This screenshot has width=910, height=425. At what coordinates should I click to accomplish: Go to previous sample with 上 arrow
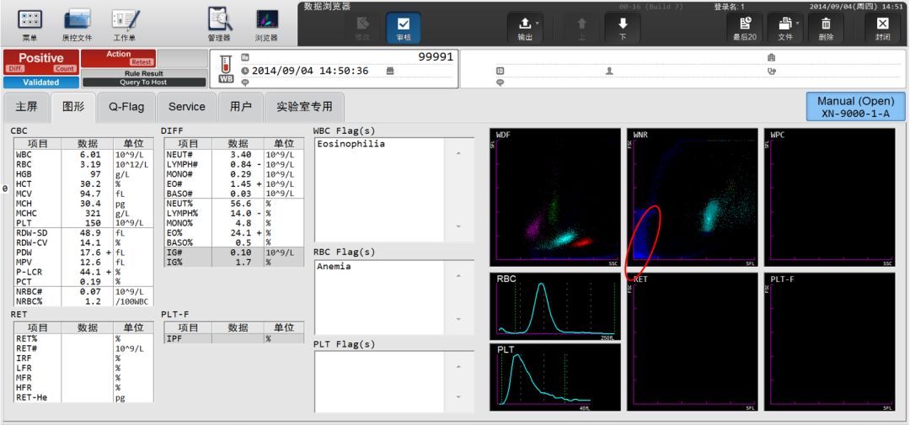(582, 28)
